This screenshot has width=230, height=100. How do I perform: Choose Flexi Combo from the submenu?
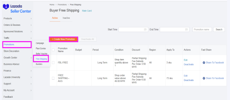[41, 48]
